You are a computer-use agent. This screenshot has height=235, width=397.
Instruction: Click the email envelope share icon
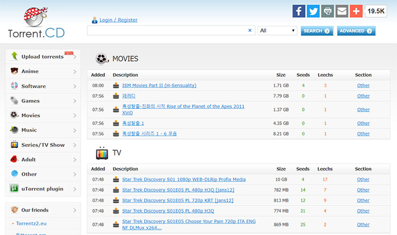(342, 11)
